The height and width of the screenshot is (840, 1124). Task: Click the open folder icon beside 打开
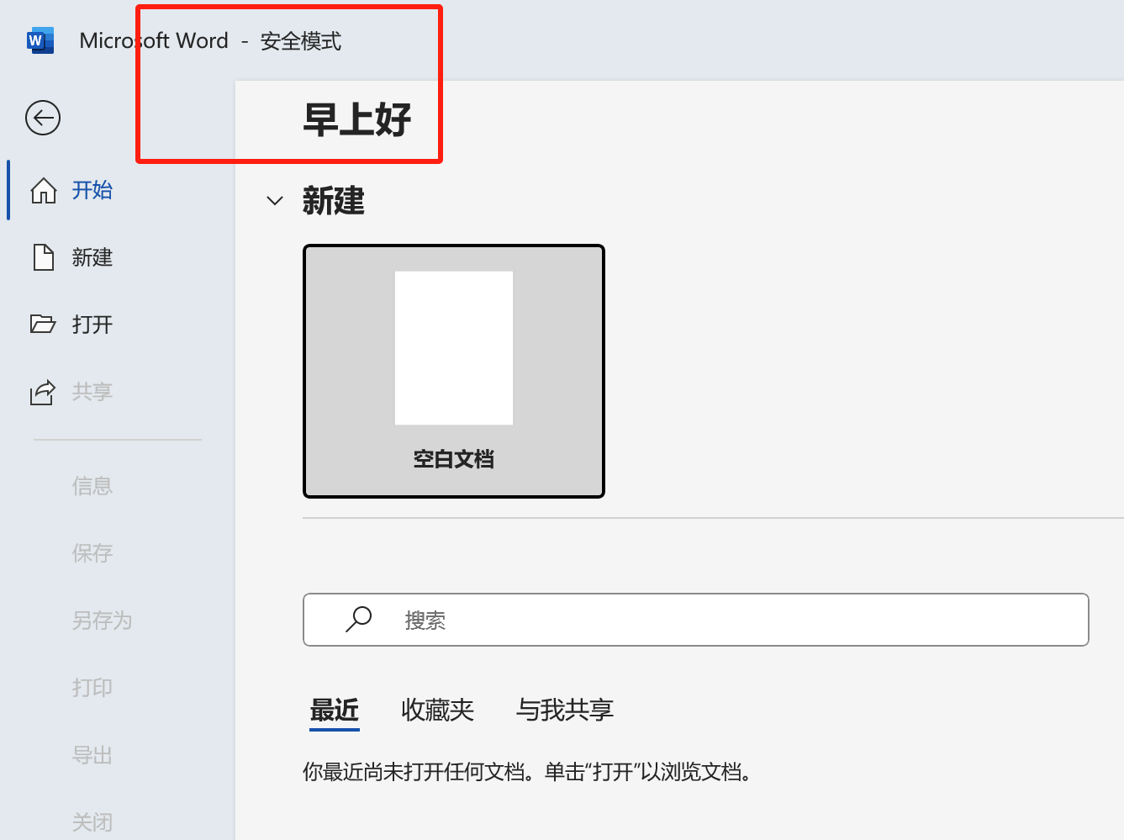tap(43, 324)
